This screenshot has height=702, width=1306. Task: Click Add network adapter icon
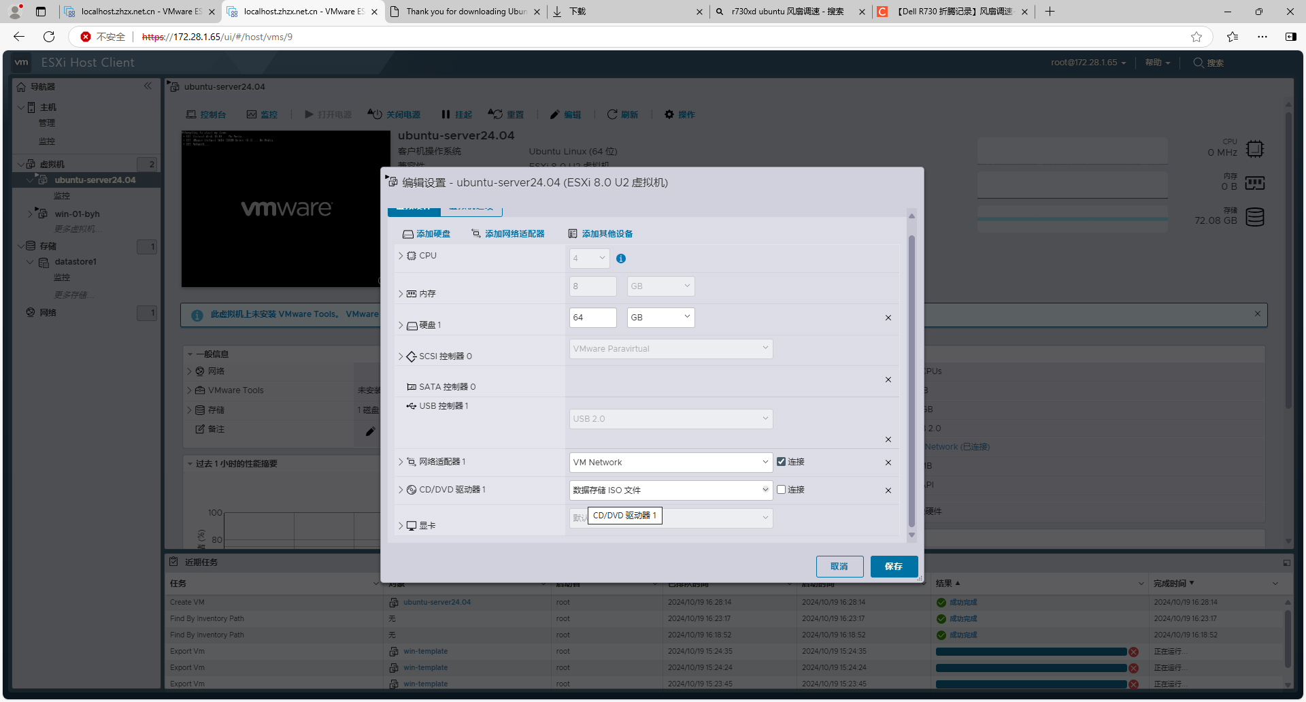[x=476, y=234]
